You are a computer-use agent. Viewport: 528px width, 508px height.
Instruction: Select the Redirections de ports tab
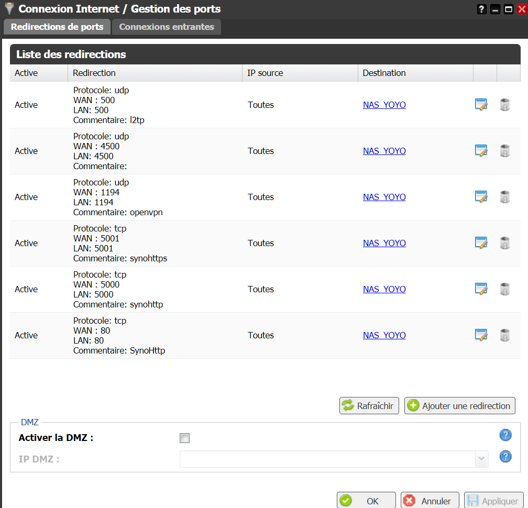coord(57,27)
